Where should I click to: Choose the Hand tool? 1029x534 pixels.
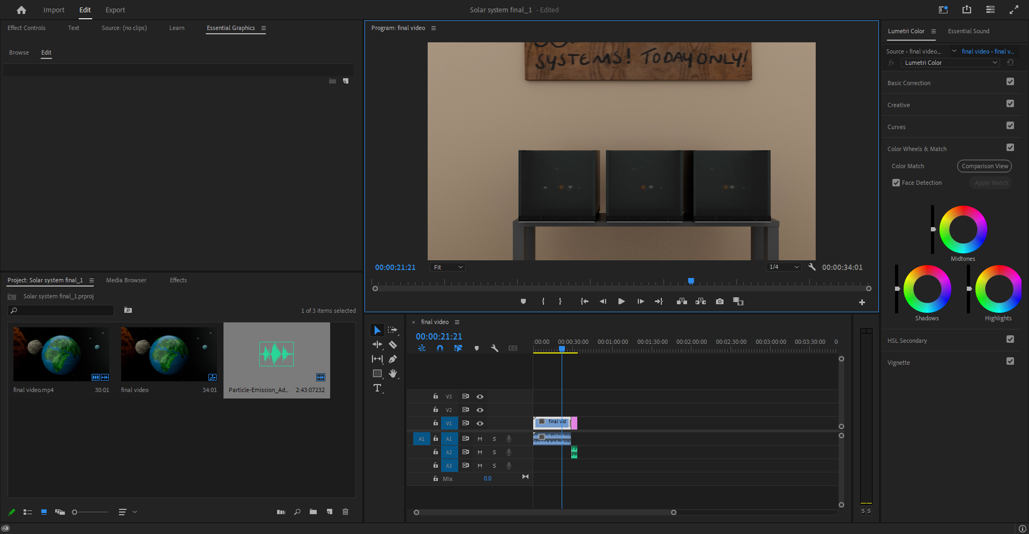[393, 373]
